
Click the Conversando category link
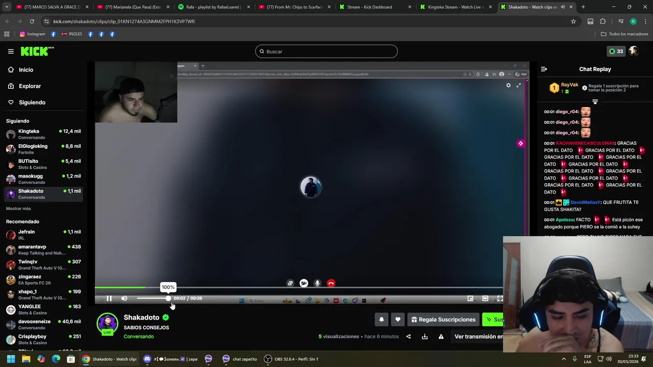pos(138,336)
